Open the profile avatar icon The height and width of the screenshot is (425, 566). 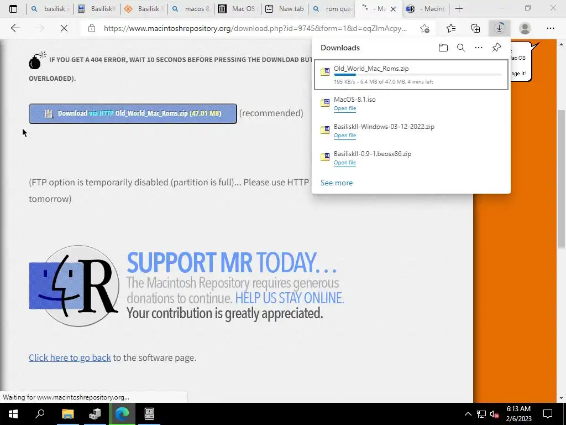525,28
